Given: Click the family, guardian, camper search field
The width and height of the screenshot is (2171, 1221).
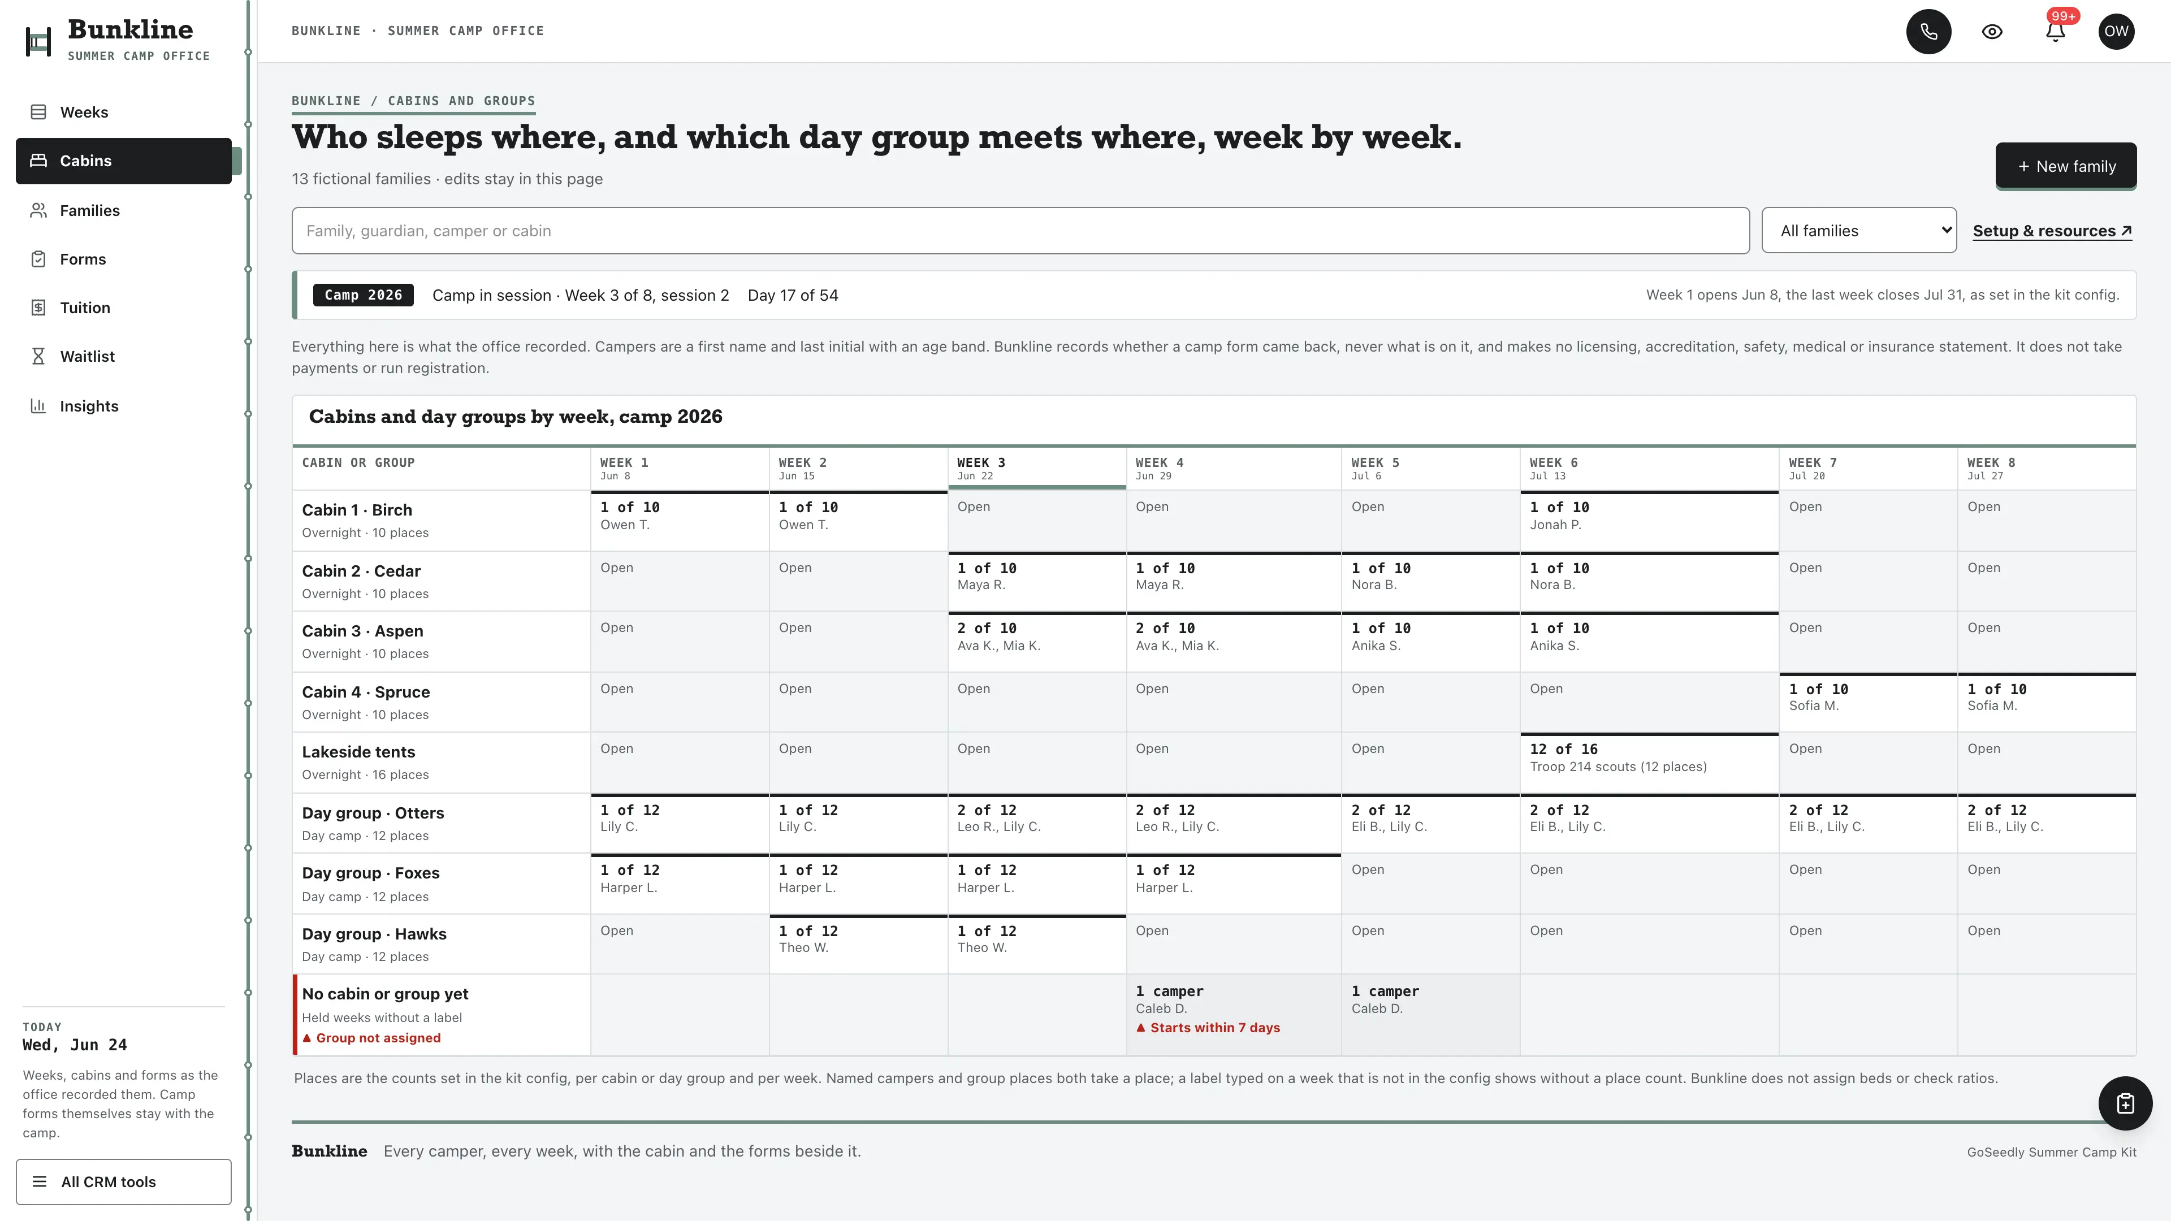Looking at the screenshot, I should coord(1020,231).
